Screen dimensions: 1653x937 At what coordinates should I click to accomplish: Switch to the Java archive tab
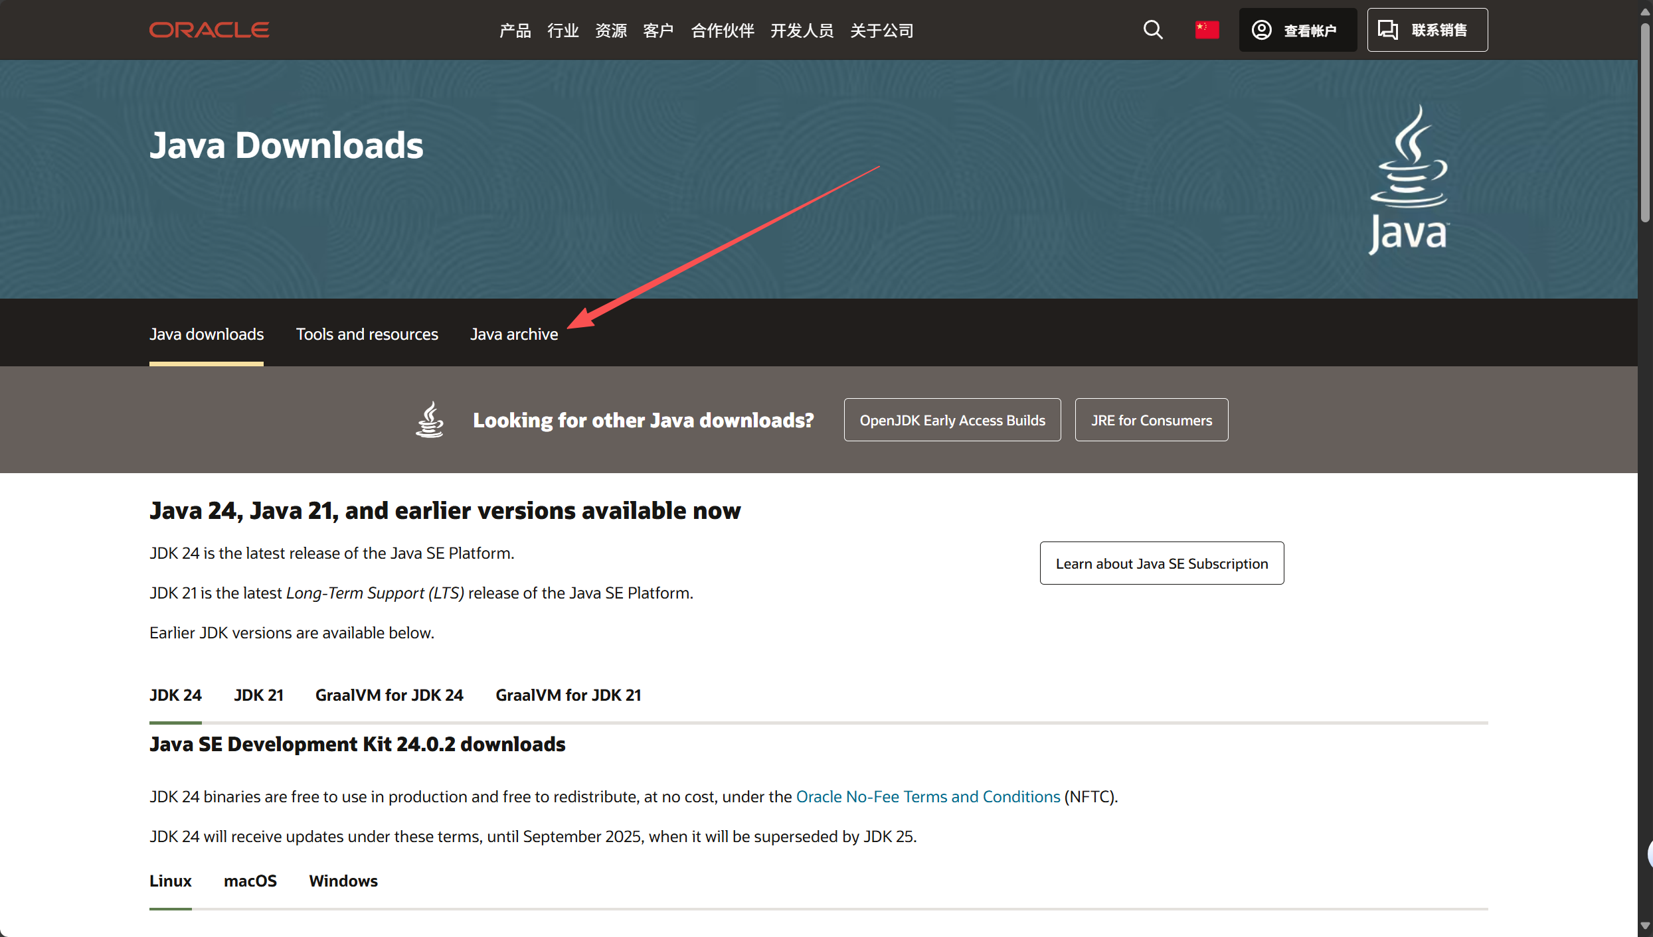(x=514, y=334)
